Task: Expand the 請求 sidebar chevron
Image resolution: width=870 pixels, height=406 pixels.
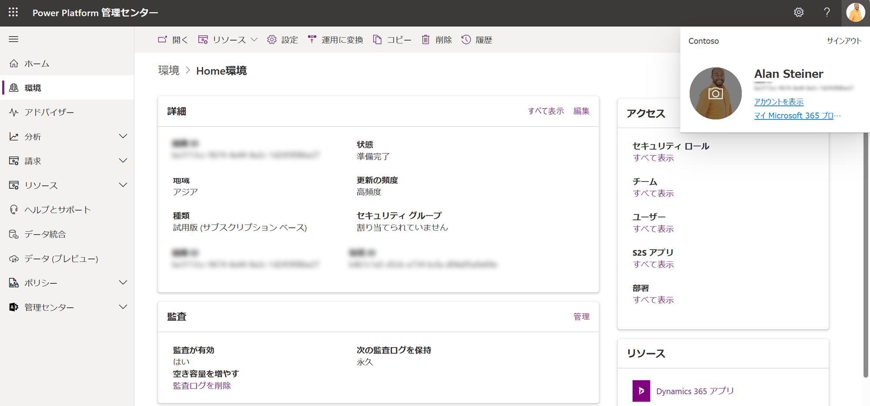Action: 123,161
